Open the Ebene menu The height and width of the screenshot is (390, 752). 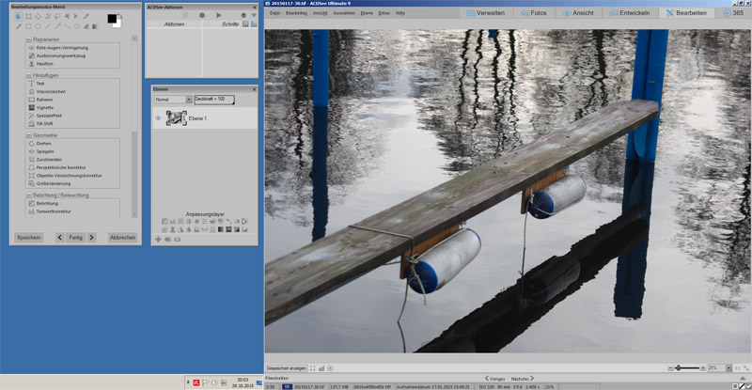[366, 14]
